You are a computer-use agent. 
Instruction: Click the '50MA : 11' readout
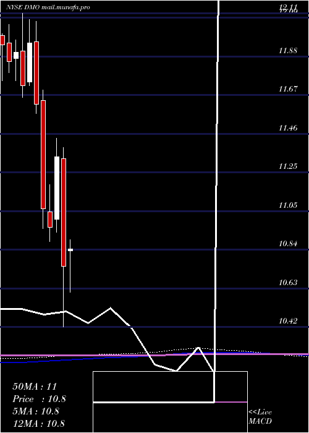pos(35,387)
